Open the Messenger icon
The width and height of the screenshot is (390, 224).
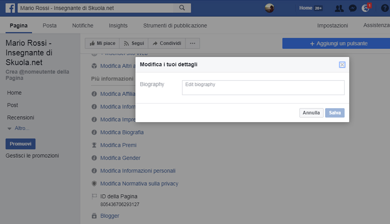353,8
